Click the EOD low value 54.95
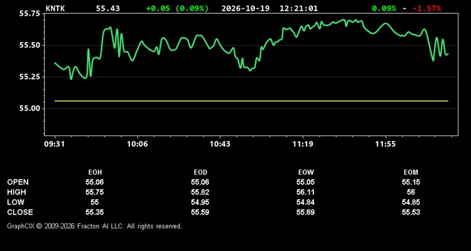This screenshot has height=251, width=471. [x=200, y=202]
